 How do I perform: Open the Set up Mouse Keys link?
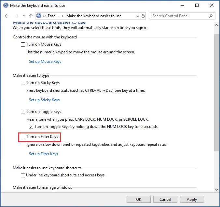[45, 62]
